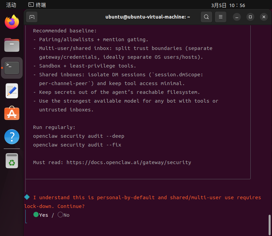Open Ubuntu Software store icon
This screenshot has width=272, height=236.
[12, 113]
